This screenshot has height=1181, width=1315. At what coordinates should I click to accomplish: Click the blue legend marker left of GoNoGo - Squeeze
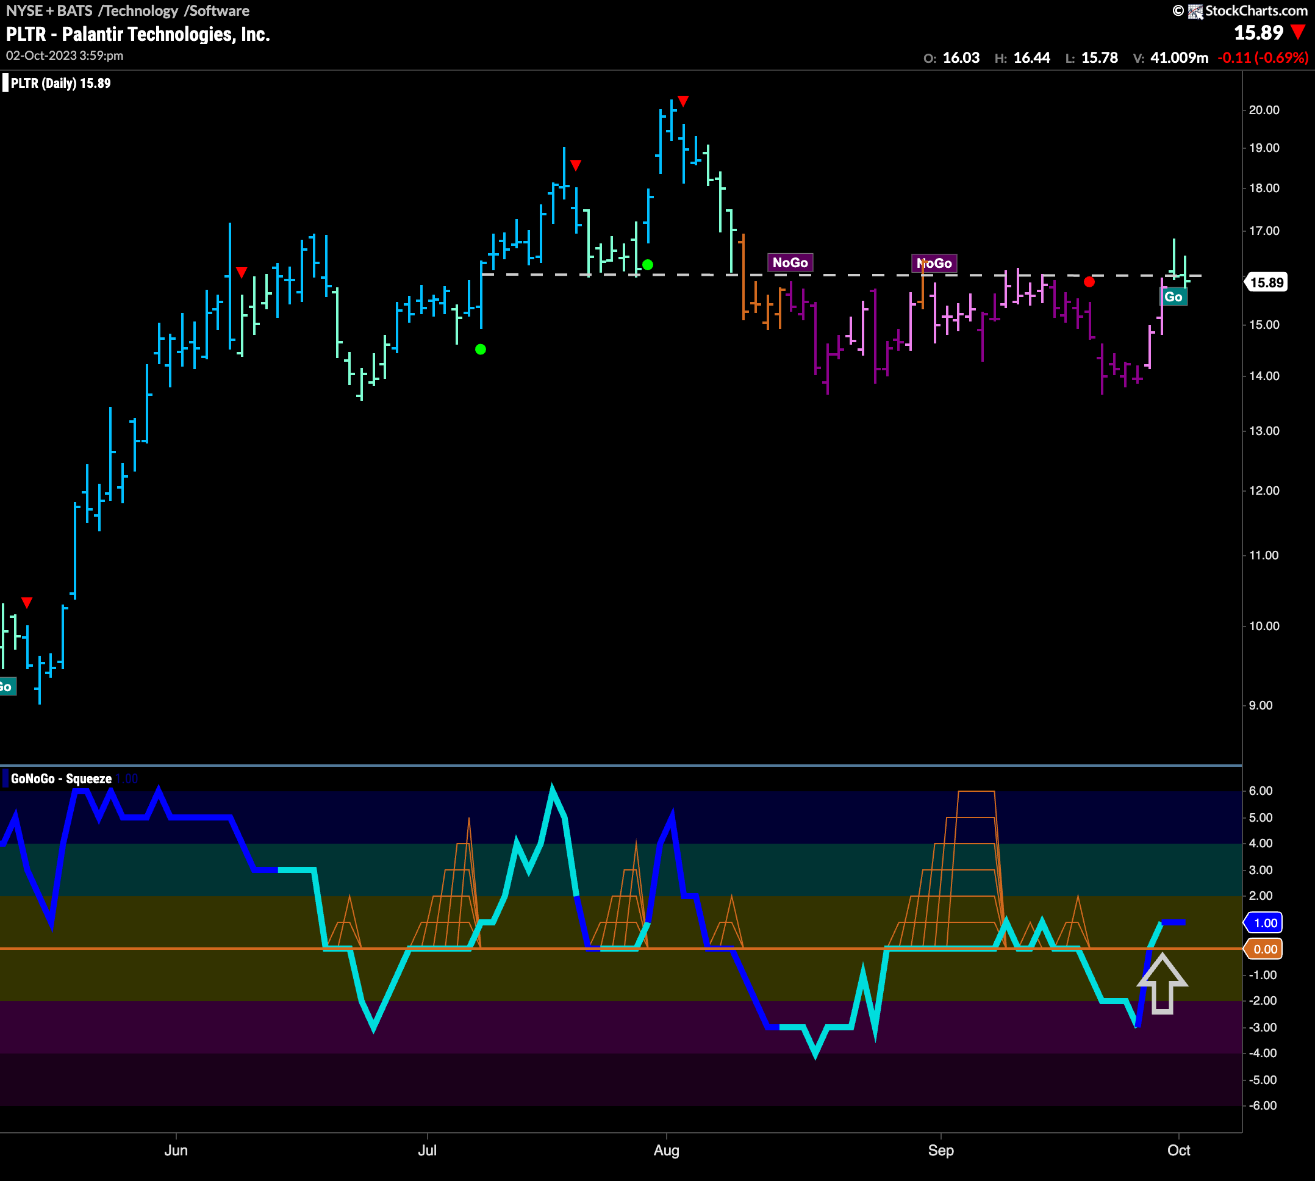[5, 778]
